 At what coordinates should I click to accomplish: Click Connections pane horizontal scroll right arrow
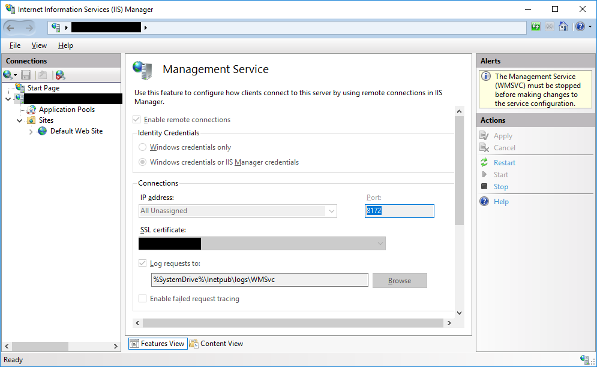[x=115, y=346]
